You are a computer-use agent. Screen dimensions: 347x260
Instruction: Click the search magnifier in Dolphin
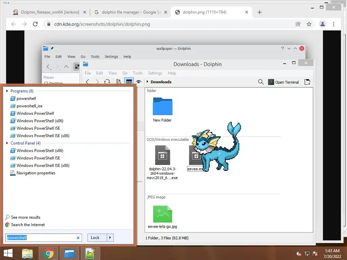pos(261,82)
